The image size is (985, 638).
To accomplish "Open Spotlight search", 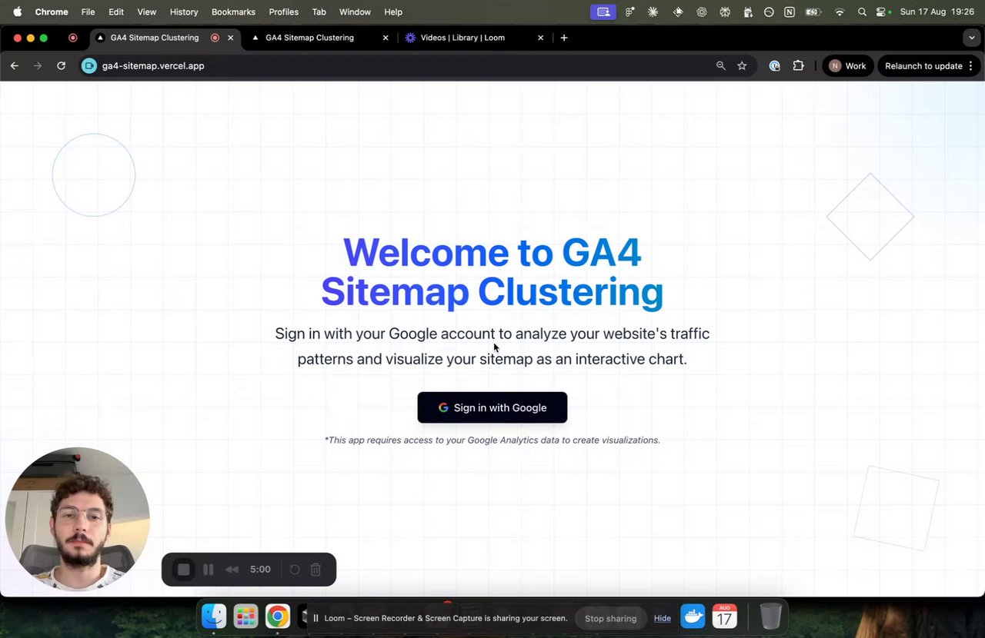I will tap(862, 12).
